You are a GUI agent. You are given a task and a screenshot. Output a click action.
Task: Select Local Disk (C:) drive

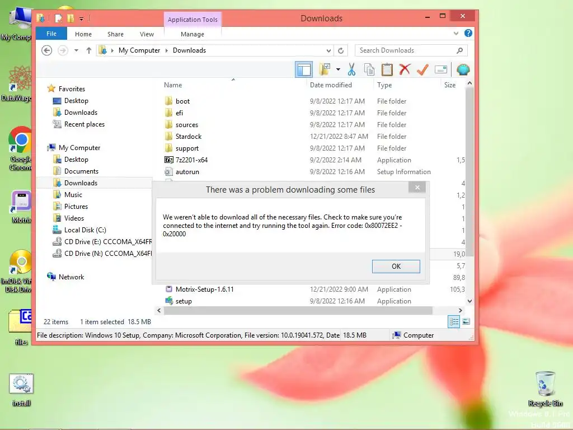tap(85, 230)
